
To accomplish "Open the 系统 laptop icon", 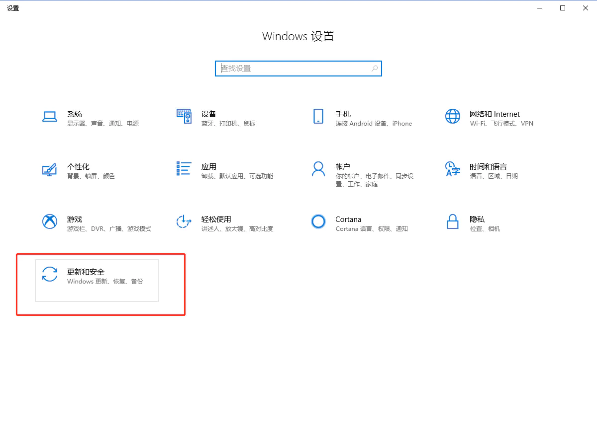I will pos(50,116).
